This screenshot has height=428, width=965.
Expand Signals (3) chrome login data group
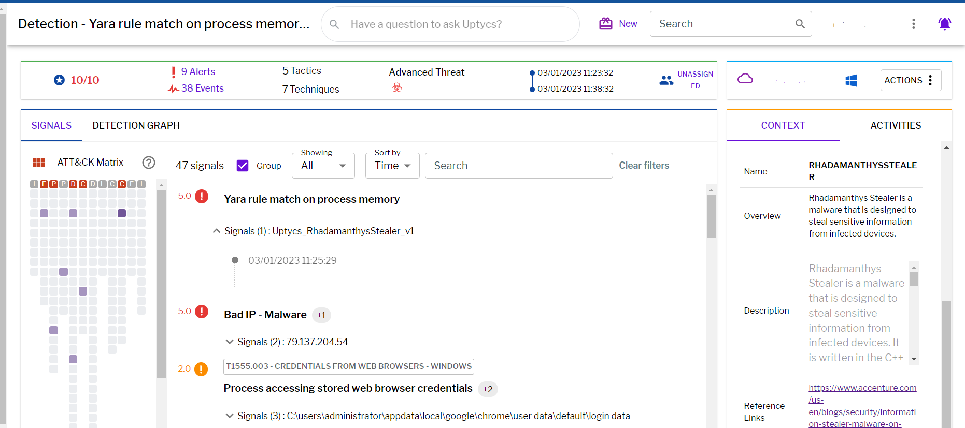pyautogui.click(x=230, y=416)
